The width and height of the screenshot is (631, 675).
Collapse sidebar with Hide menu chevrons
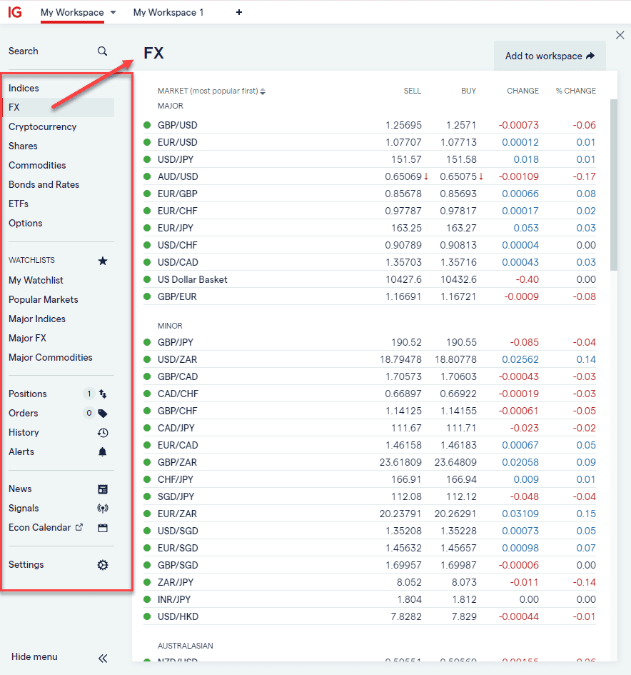point(103,658)
